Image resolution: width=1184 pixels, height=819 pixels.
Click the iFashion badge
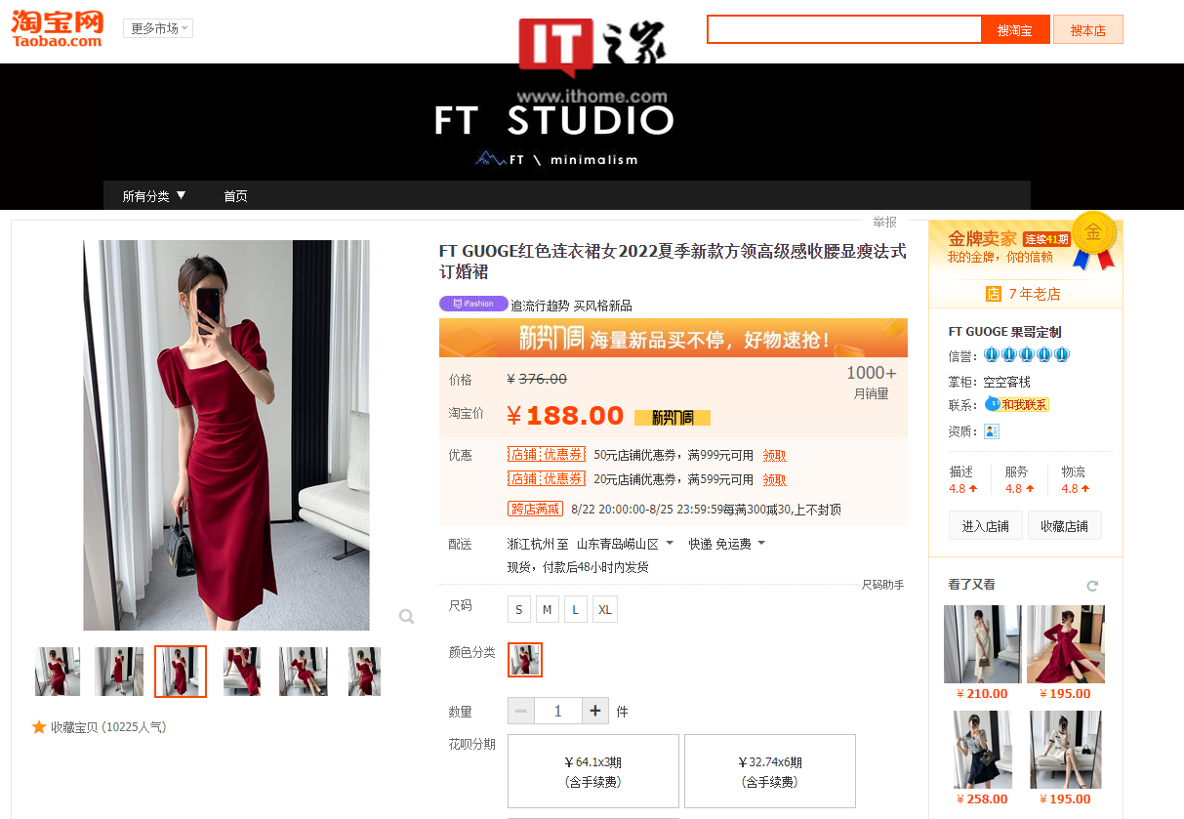click(473, 304)
